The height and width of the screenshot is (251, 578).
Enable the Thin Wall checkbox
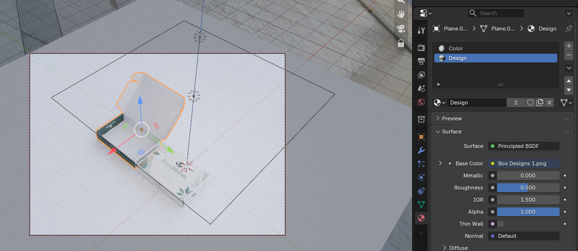coord(501,224)
